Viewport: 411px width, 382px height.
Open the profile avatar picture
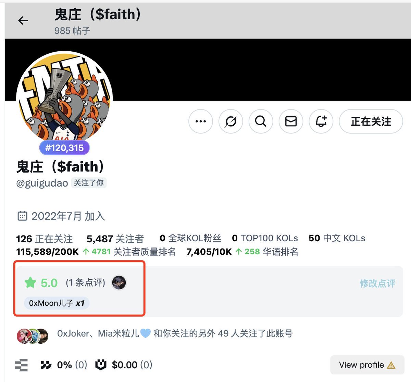(x=64, y=99)
